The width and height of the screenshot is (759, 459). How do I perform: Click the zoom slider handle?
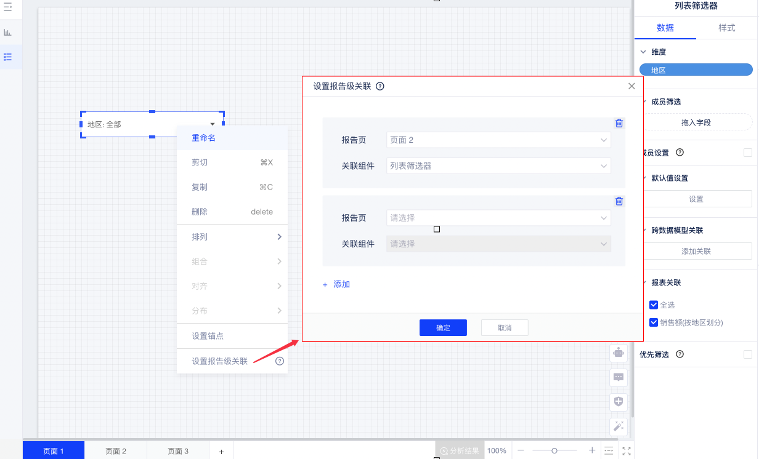554,451
